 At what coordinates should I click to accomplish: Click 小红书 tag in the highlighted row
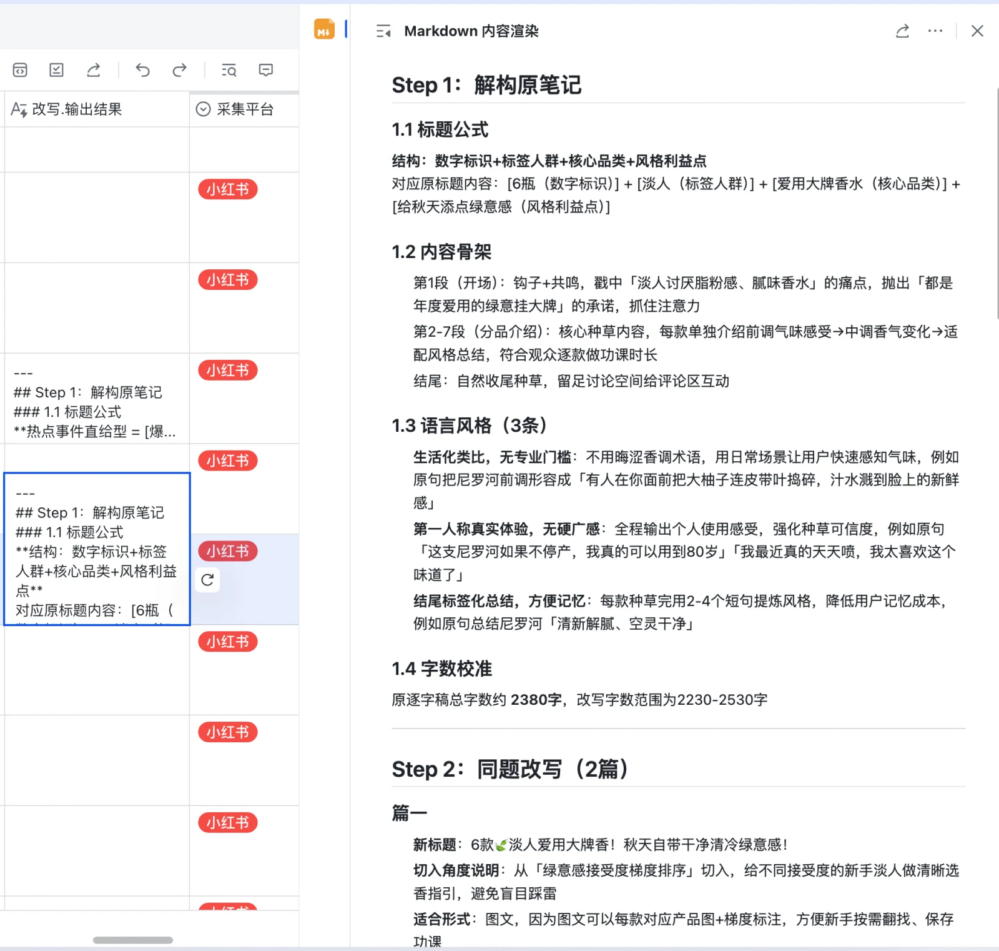click(x=228, y=551)
